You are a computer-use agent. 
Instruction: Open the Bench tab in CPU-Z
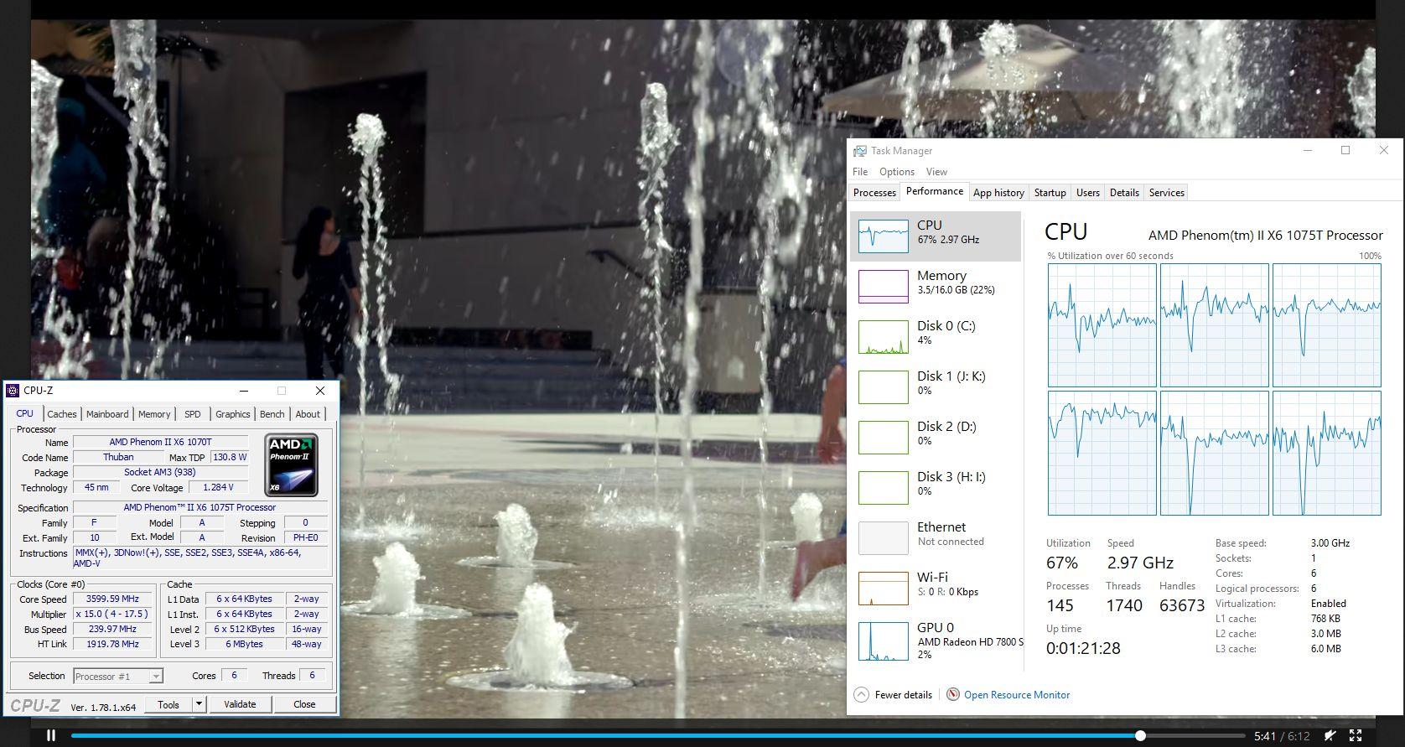272,414
